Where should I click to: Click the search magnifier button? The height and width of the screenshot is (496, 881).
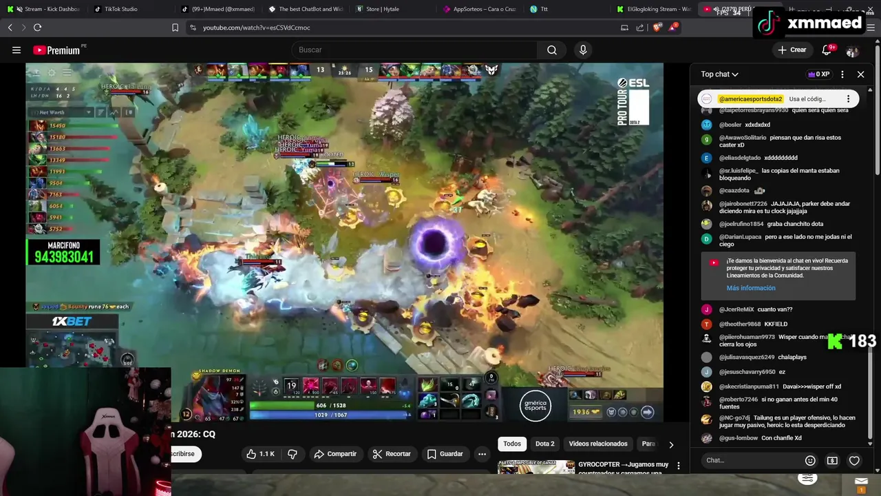pos(552,50)
